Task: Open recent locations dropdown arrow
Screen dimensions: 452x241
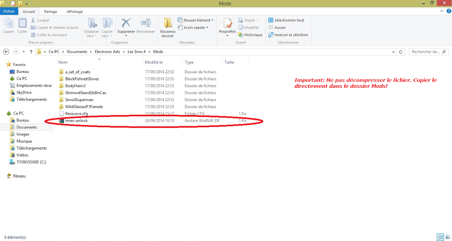Action: tap(24, 52)
